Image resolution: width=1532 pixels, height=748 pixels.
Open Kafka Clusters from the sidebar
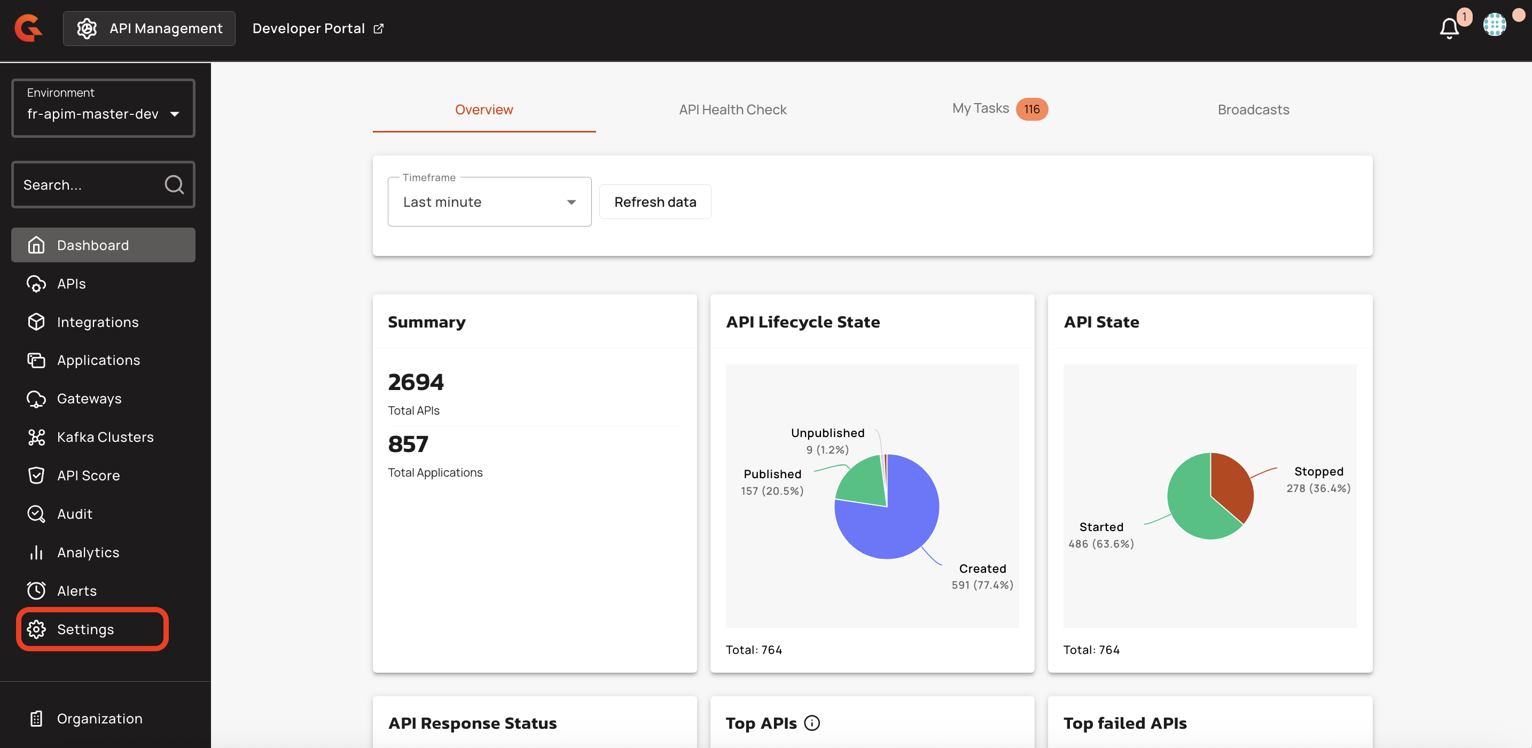105,437
